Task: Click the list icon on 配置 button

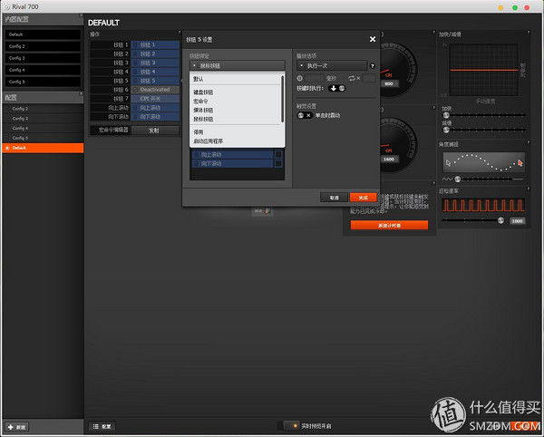Action: tap(96, 426)
